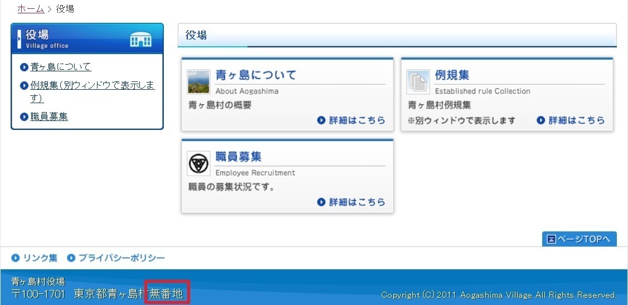Image resolution: width=628 pixels, height=305 pixels.
Task: Click the village office building icon in sidebar header
Action: point(141,39)
